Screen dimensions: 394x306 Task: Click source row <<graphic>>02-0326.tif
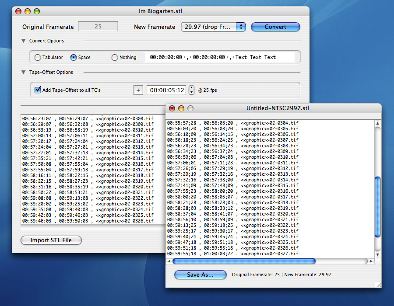pyautogui.click(x=88, y=221)
